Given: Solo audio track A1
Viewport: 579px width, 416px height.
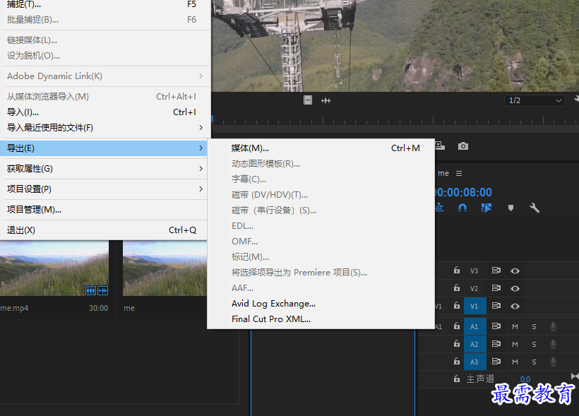Looking at the screenshot, I should (534, 326).
